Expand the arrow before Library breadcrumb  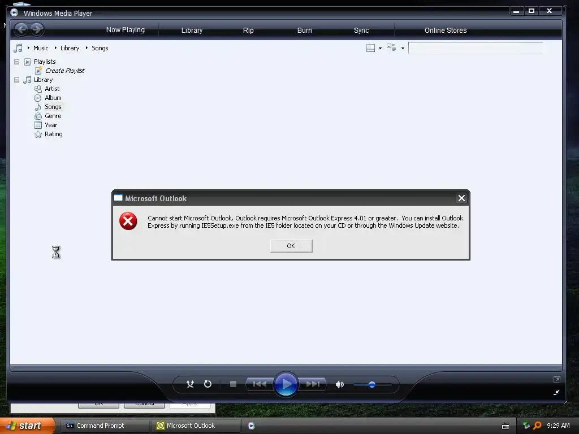[55, 47]
